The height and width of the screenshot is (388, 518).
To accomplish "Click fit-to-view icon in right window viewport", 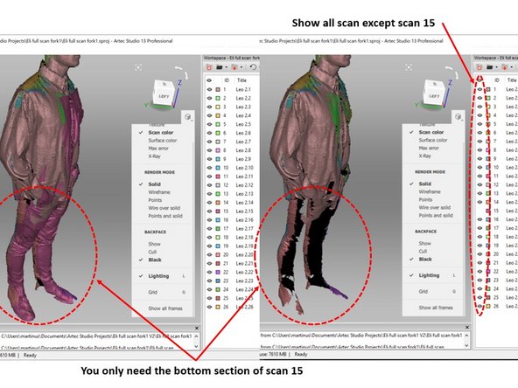I will pyautogui.click(x=409, y=67).
